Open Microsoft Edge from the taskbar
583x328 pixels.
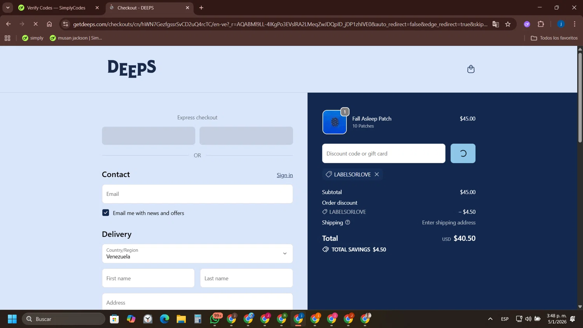point(164,319)
